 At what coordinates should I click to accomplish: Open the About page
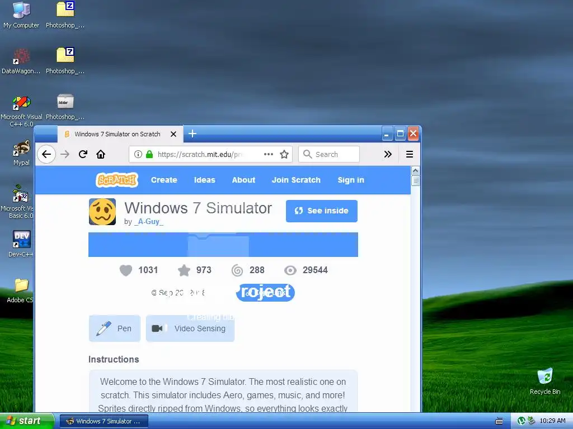tap(244, 180)
